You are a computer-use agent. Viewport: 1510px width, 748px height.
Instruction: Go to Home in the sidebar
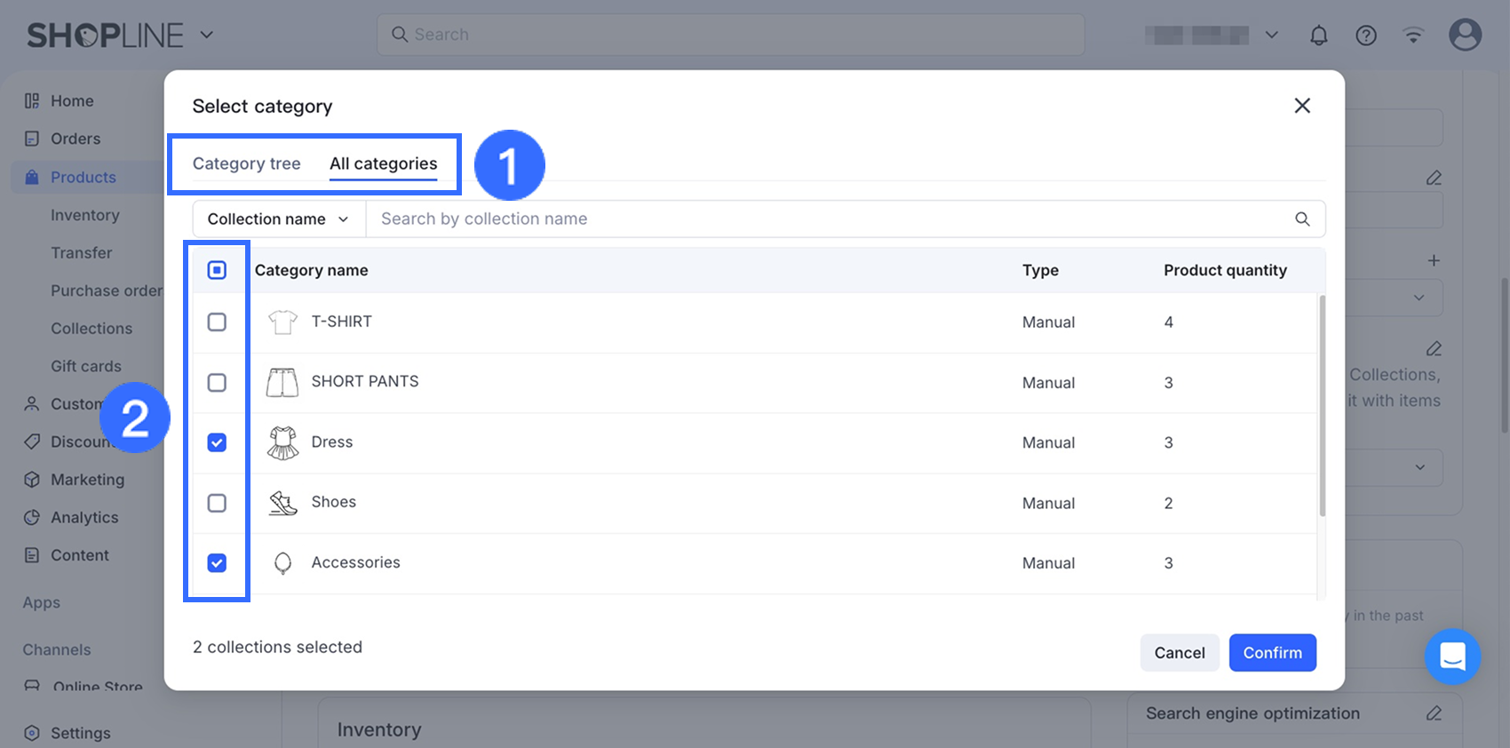tap(72, 101)
